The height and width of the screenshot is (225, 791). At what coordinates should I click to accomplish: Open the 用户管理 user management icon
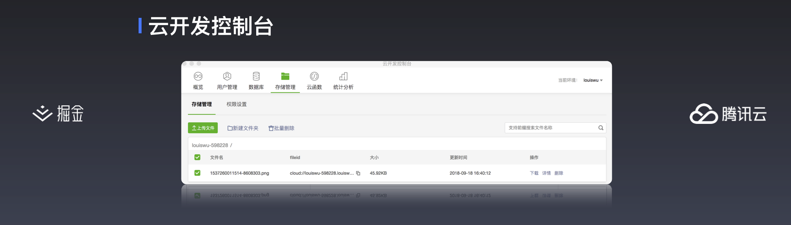[227, 77]
